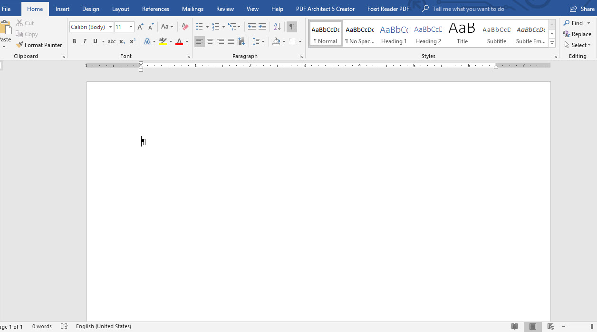Switch to Read Mode view
Viewport: 597px width, 332px height.
click(x=514, y=326)
